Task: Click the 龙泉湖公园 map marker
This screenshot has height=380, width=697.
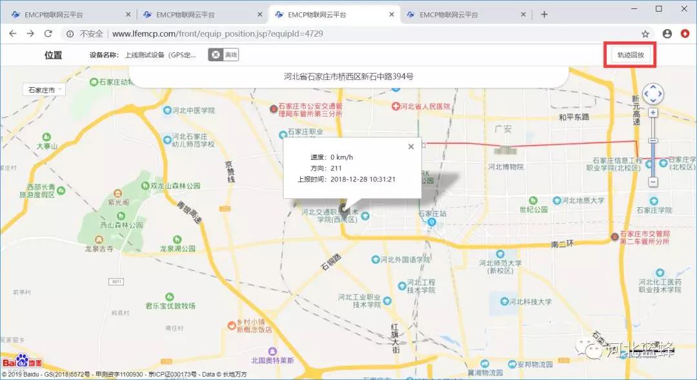Action: coord(177,239)
